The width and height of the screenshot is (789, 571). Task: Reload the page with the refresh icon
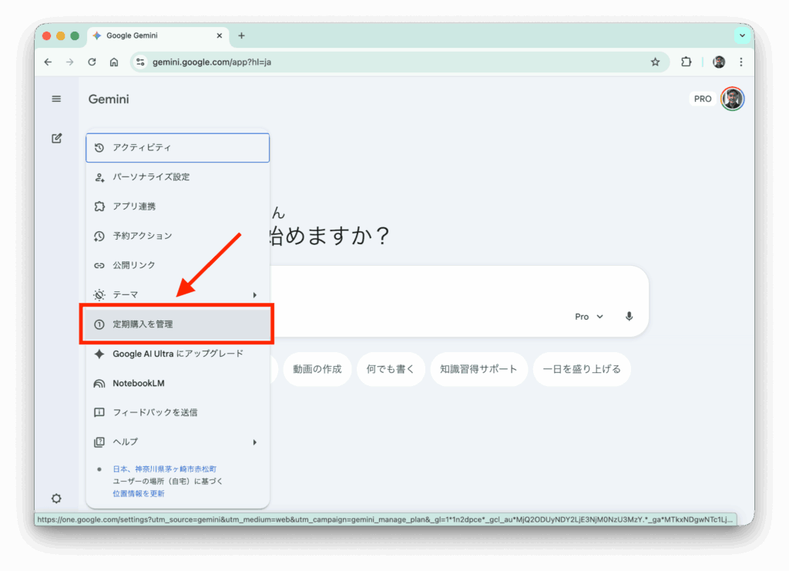[x=92, y=62]
